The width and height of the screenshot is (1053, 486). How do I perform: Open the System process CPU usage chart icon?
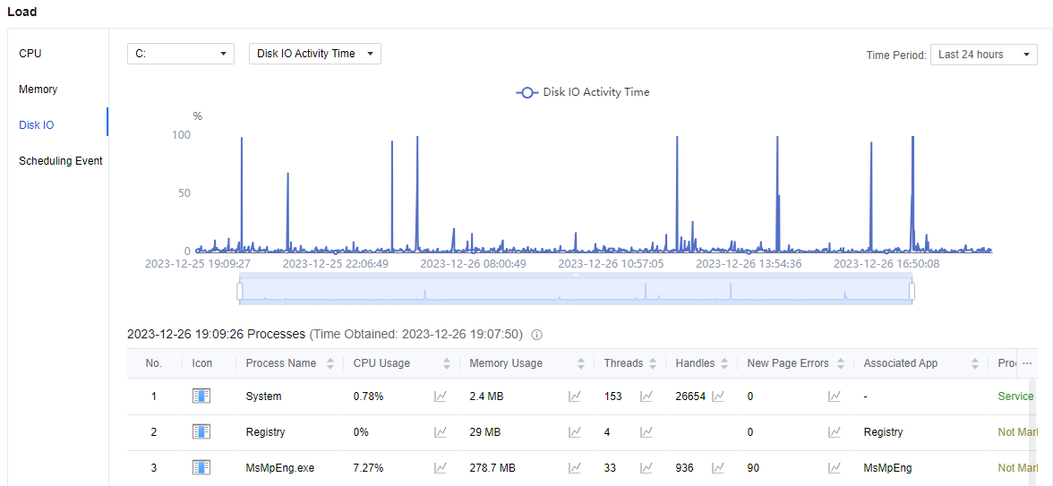441,396
